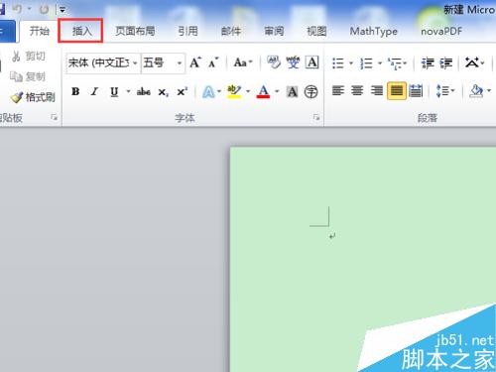Viewport: 496px width, 372px height.
Task: Switch to the 开始 tab
Action: (39, 31)
